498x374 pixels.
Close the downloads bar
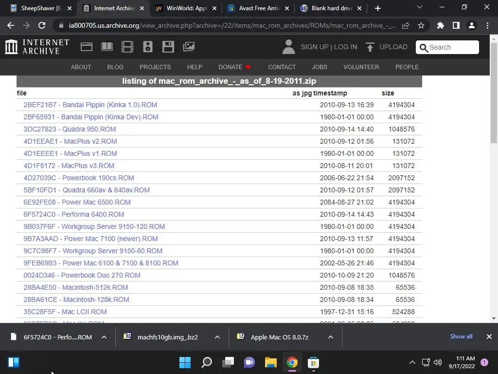(x=489, y=337)
